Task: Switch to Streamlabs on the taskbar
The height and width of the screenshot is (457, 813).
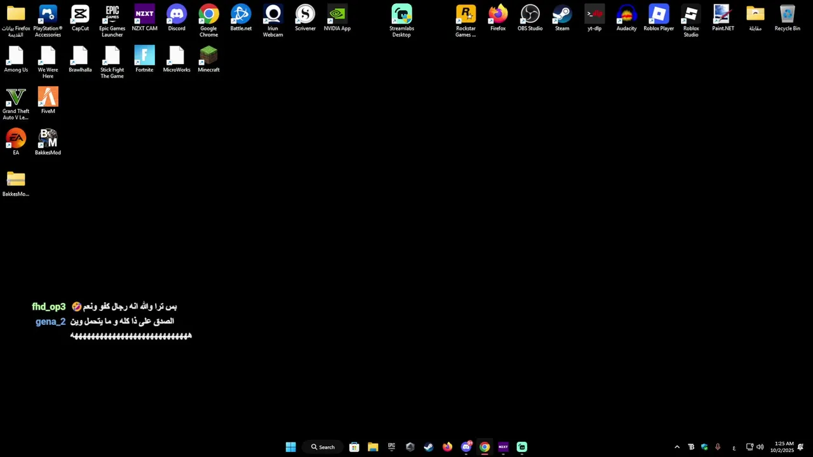Action: pyautogui.click(x=521, y=447)
